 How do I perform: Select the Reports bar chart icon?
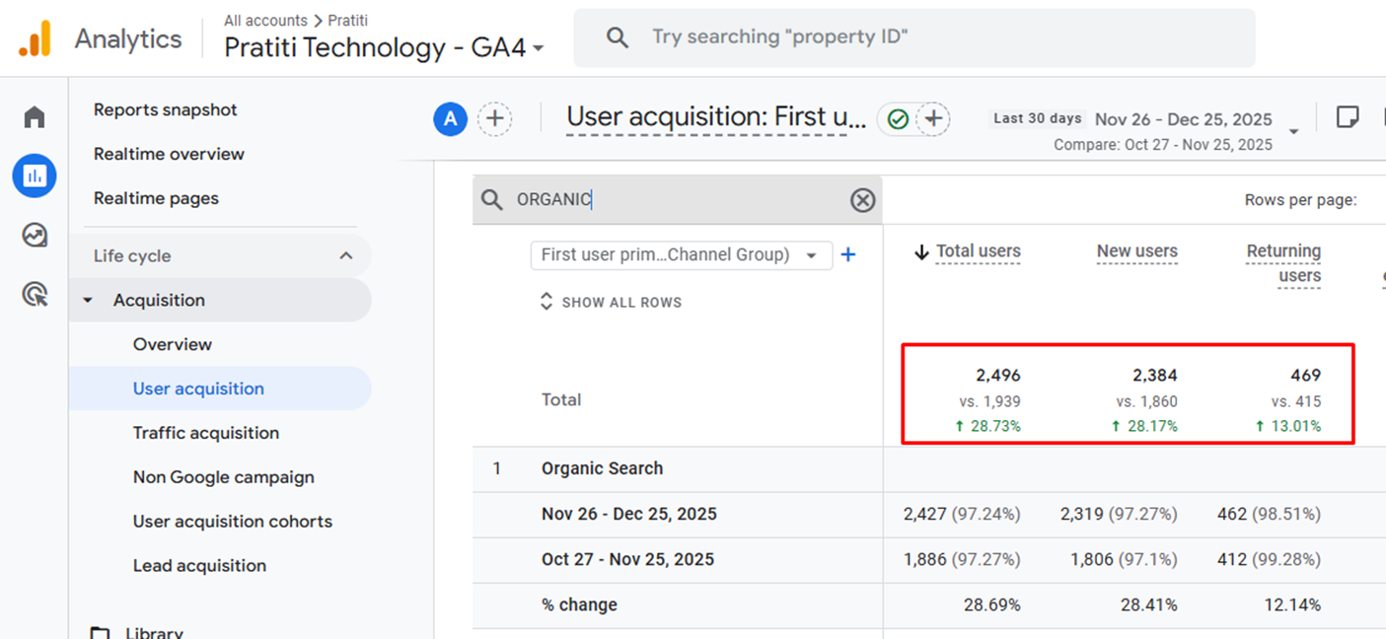click(x=35, y=177)
